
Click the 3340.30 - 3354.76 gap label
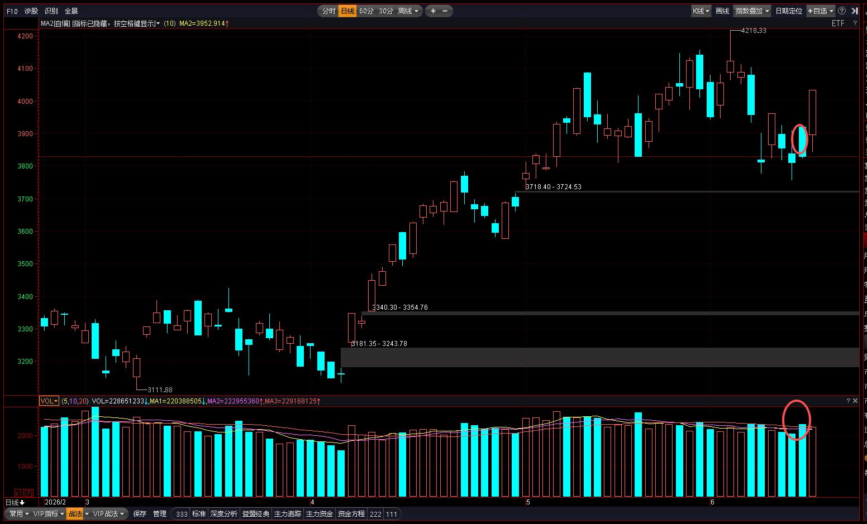coord(400,307)
